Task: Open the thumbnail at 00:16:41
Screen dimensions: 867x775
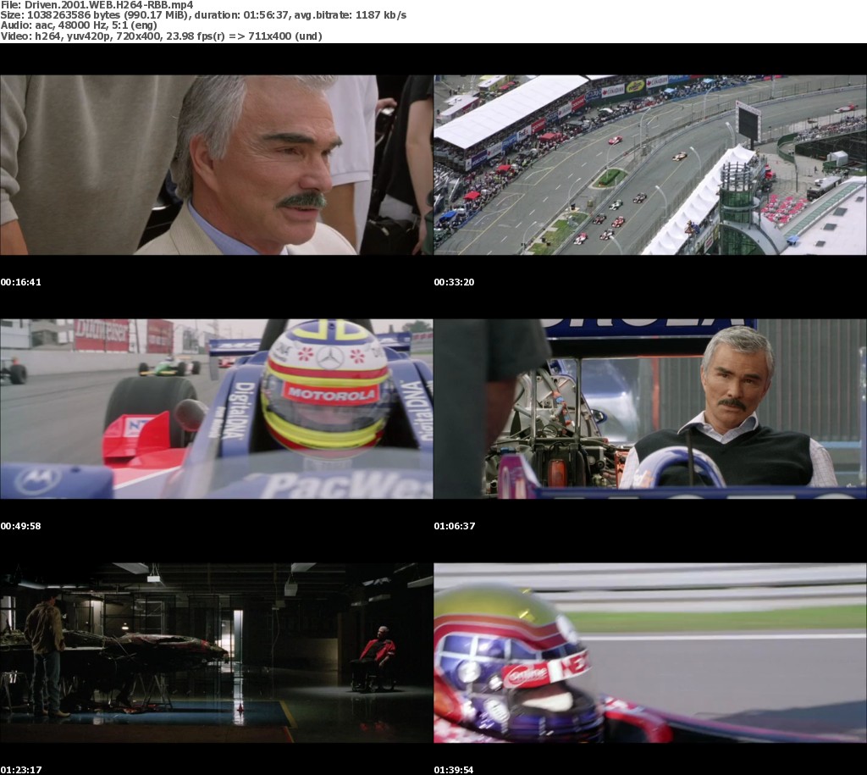Action: [x=216, y=165]
